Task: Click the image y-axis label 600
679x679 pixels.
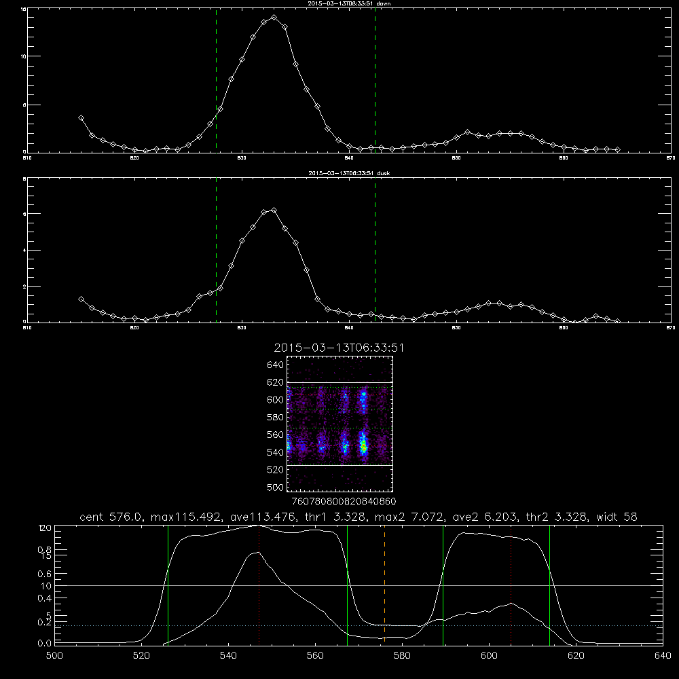Action: (x=276, y=400)
